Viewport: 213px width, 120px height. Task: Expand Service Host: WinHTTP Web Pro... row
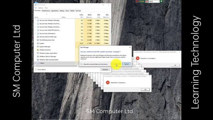[35, 30]
